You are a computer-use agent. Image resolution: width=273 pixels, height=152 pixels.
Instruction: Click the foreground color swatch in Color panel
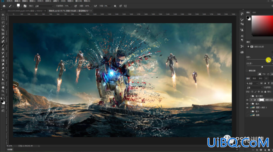click(x=248, y=17)
